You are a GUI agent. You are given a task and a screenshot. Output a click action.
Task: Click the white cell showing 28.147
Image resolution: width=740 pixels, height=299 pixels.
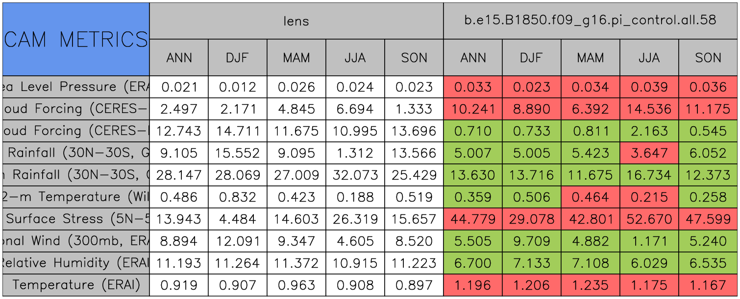(x=179, y=175)
